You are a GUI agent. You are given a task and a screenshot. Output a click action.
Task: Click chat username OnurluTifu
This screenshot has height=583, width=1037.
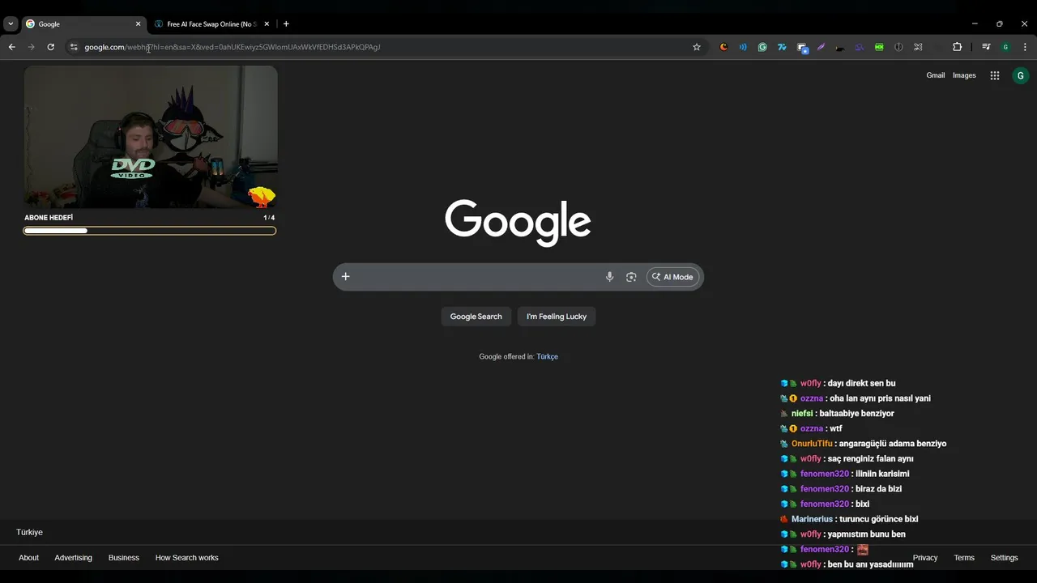[x=812, y=444]
